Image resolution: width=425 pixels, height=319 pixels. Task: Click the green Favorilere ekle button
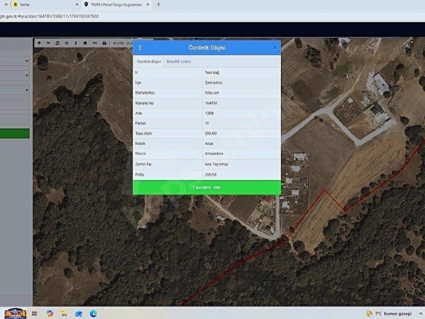(207, 187)
